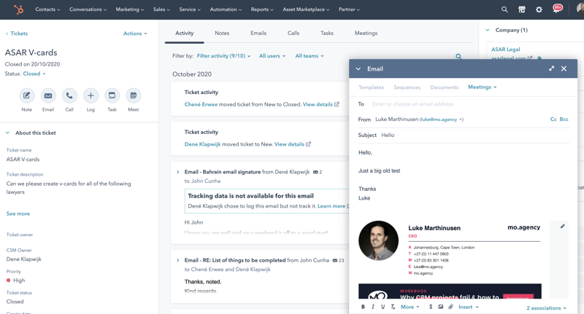Select the Activity tab

(x=185, y=33)
